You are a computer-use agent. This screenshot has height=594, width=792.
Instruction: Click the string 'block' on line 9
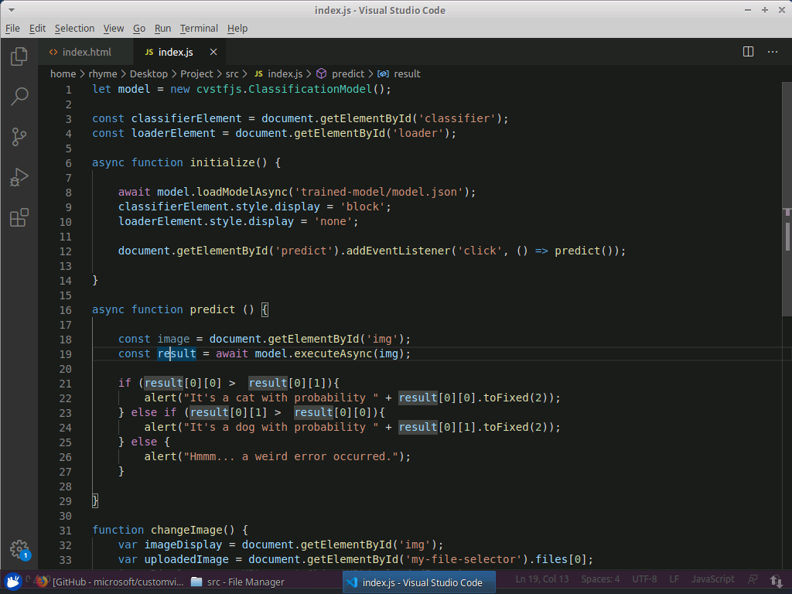point(363,207)
